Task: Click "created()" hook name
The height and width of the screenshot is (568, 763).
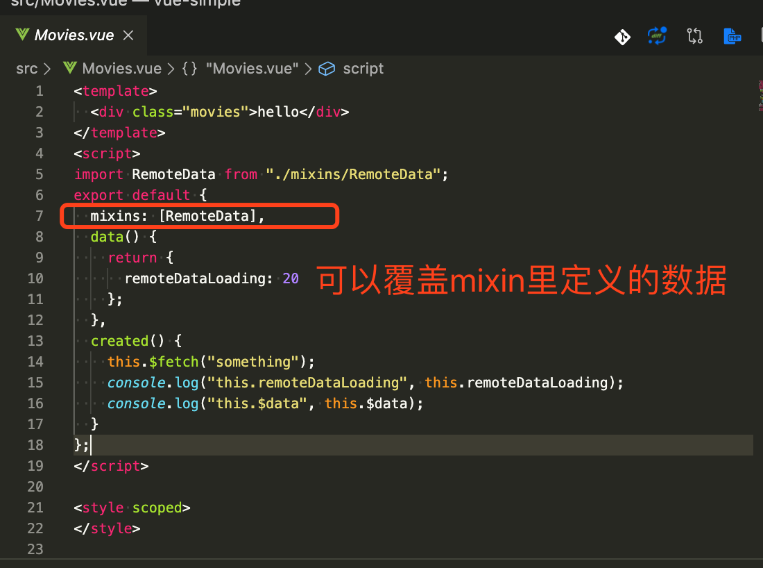Action: (x=128, y=341)
